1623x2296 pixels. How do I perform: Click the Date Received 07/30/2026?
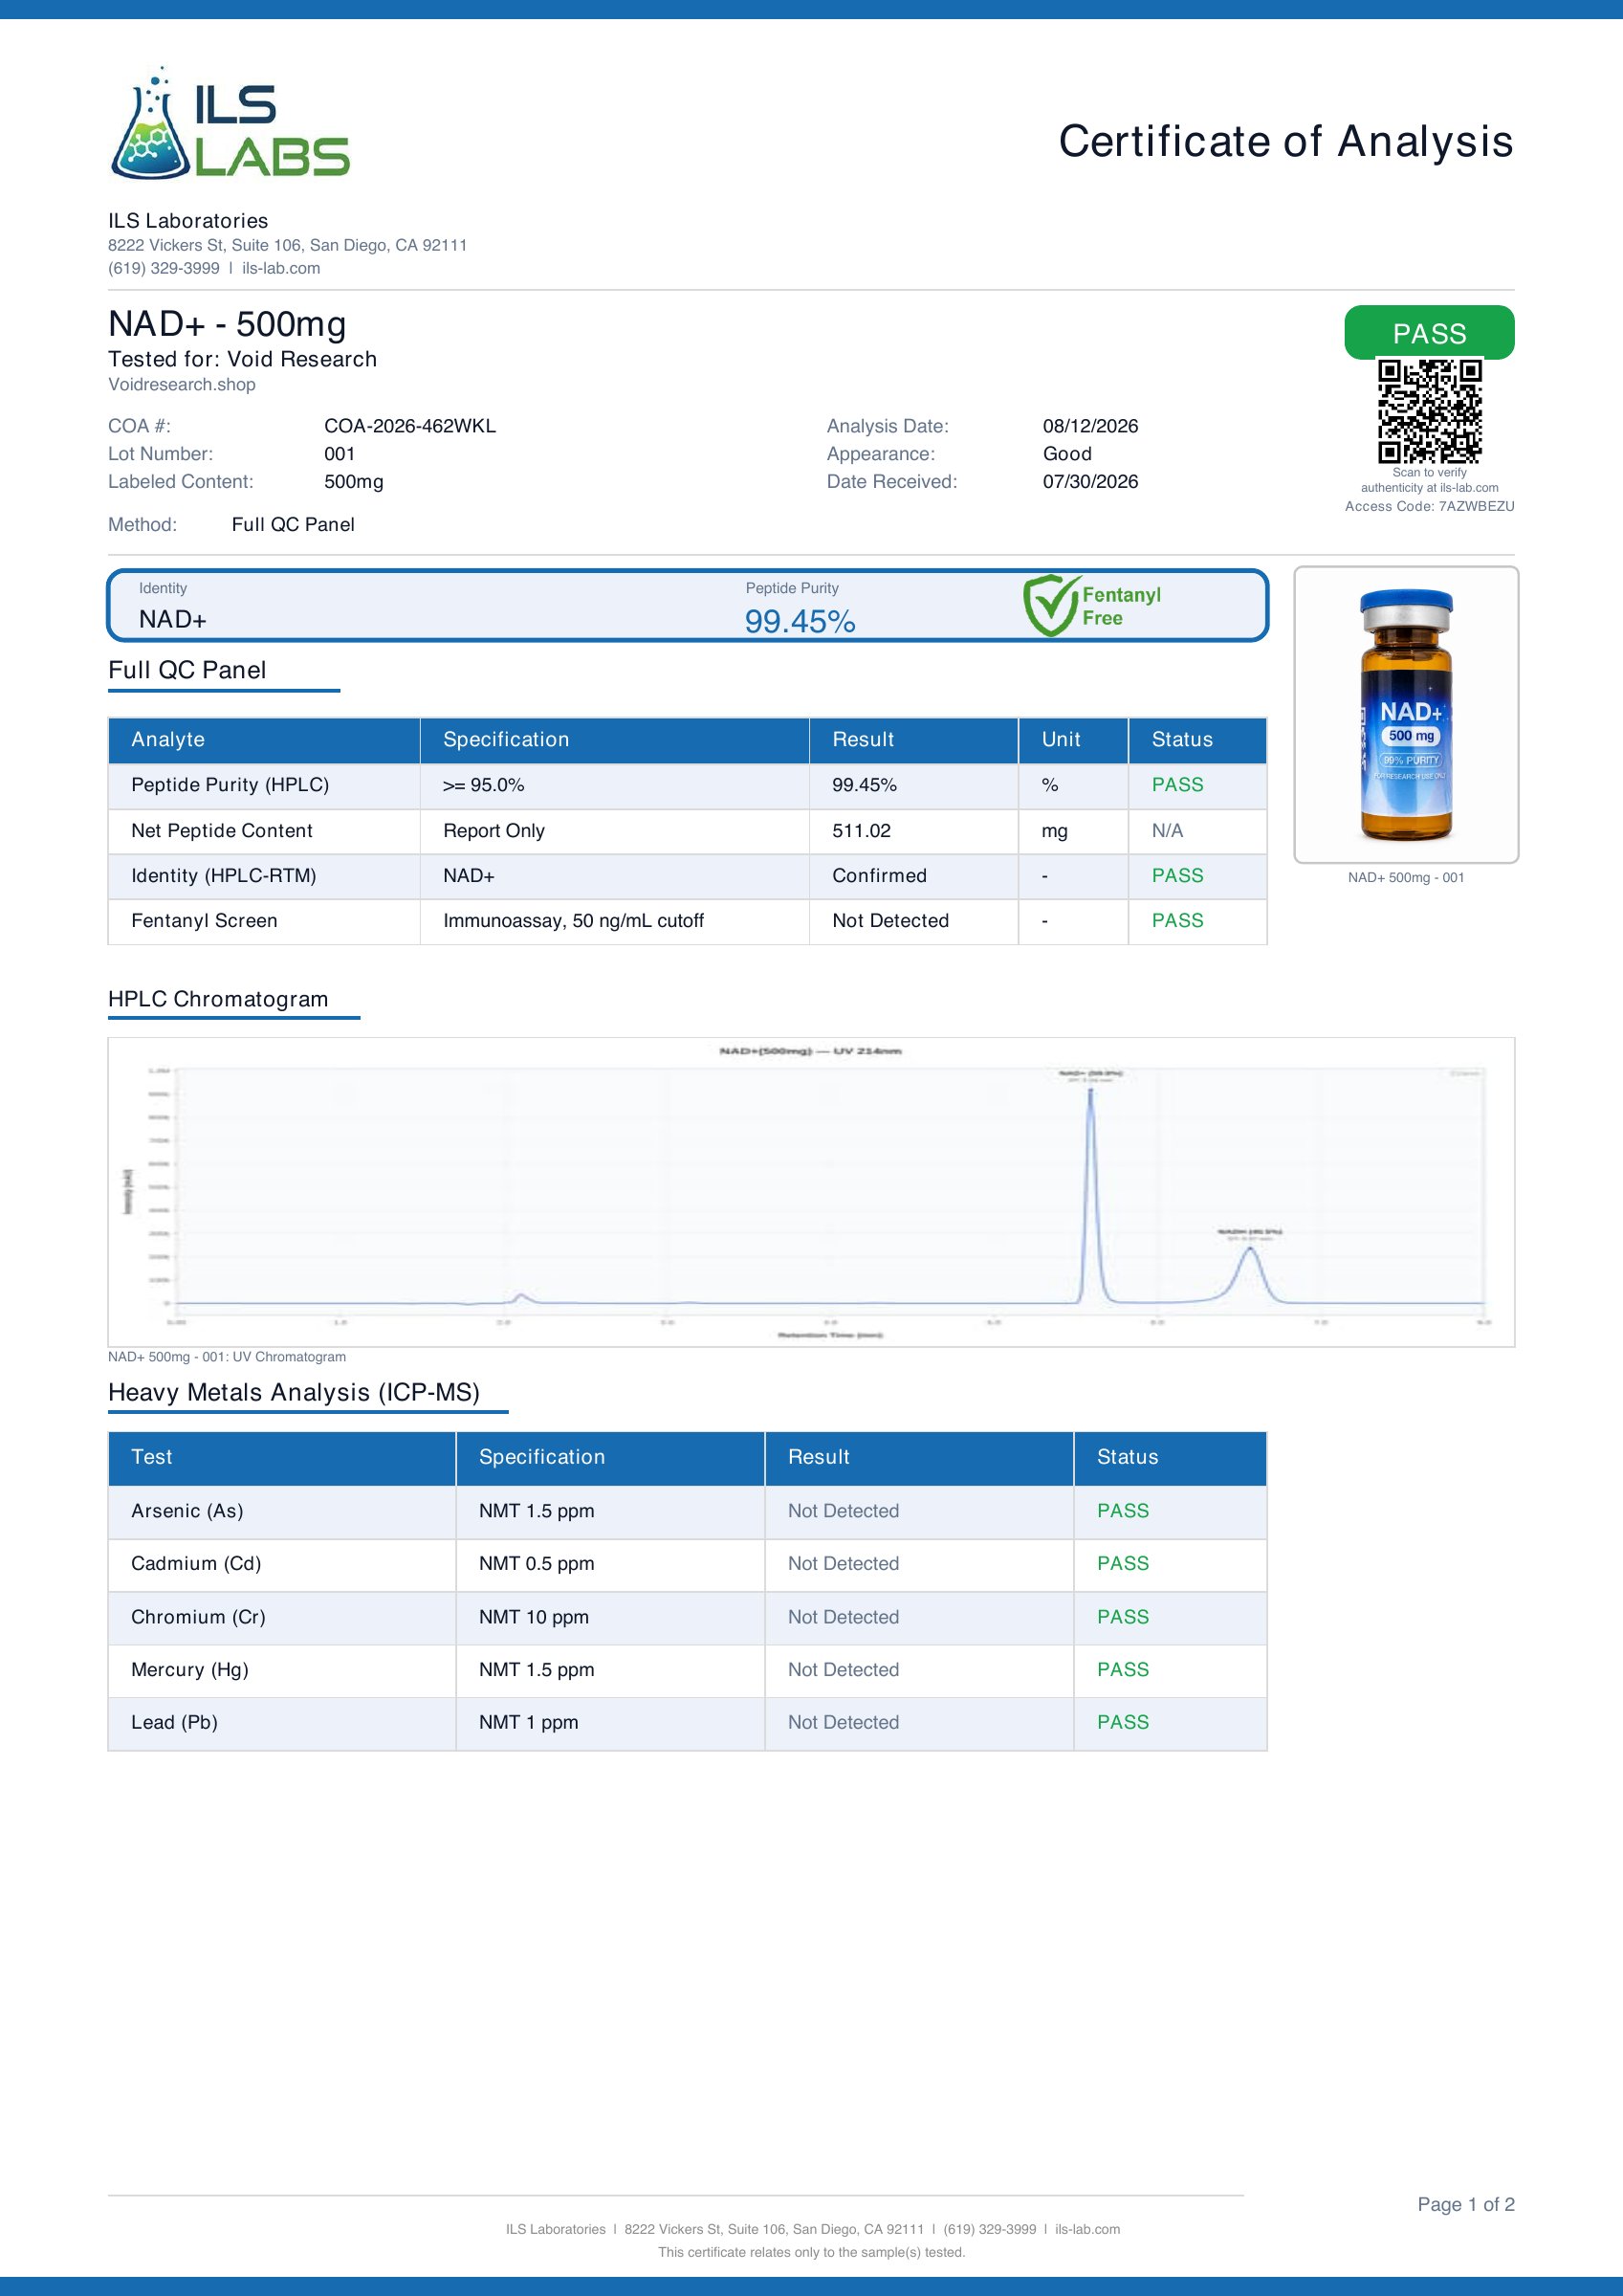point(1090,482)
